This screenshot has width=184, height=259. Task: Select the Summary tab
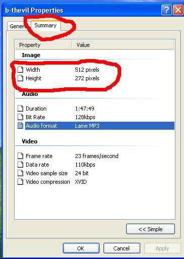coord(45,25)
